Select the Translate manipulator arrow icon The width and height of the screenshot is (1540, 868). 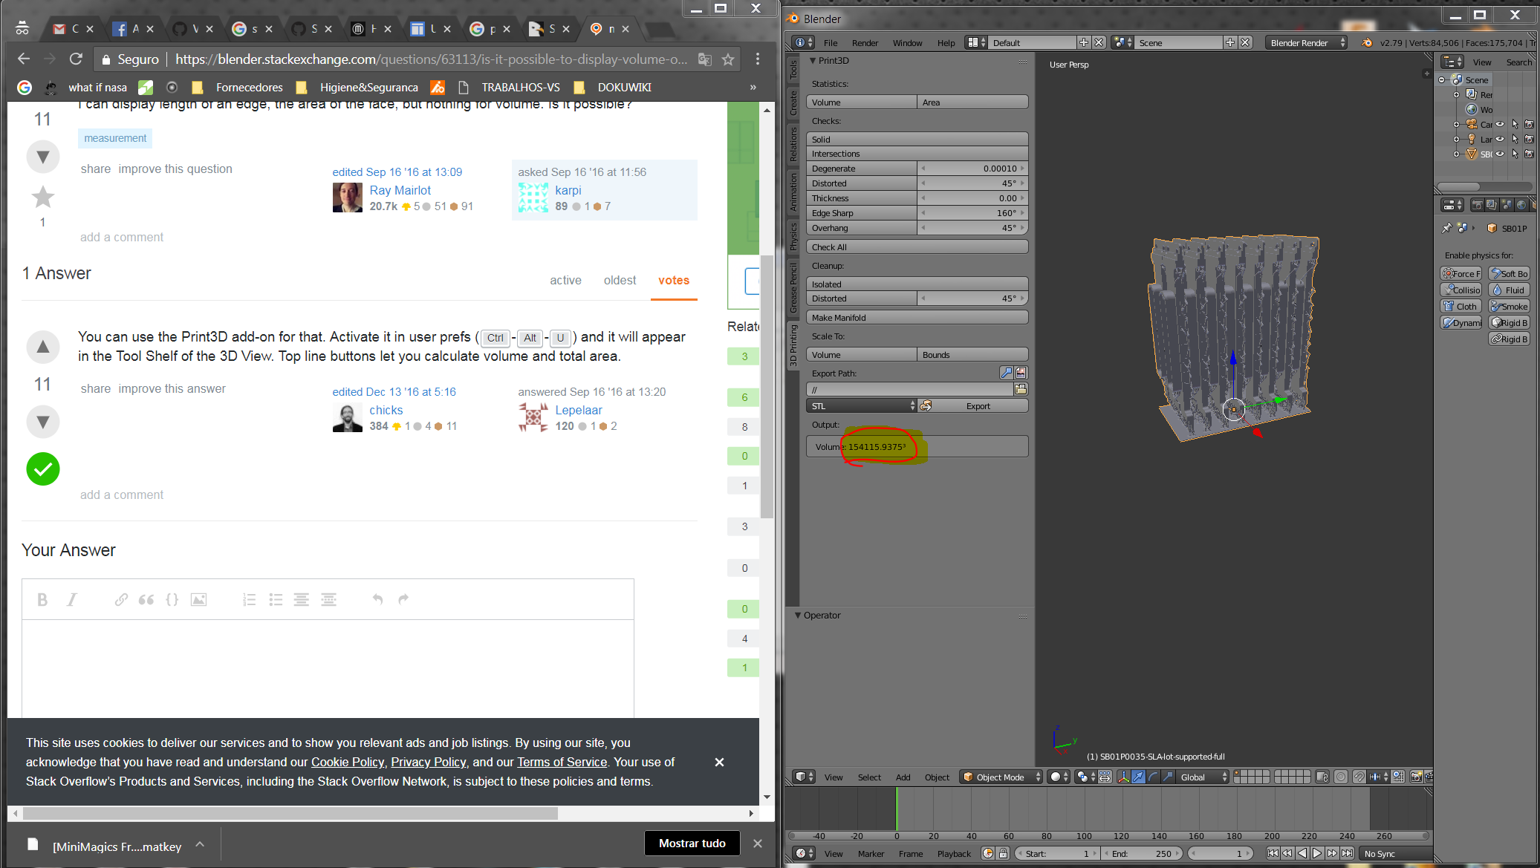tap(1138, 777)
